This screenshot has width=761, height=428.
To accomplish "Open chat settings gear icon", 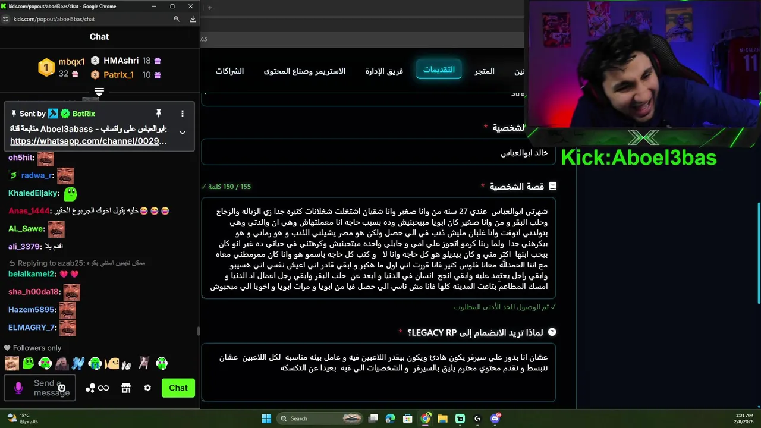I will (x=147, y=388).
